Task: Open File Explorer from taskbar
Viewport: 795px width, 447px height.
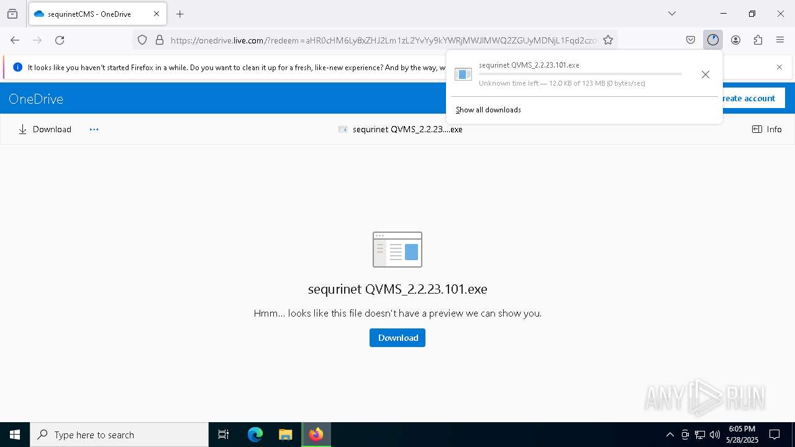Action: (x=285, y=435)
